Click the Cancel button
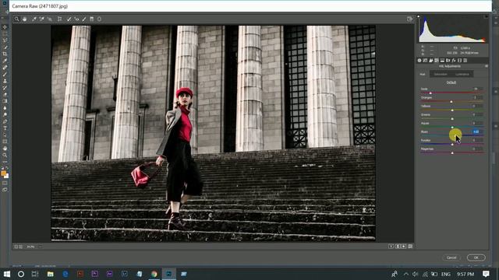The image size is (499, 280). (451, 257)
